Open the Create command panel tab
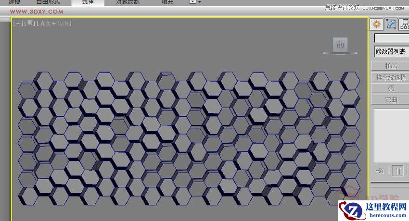Viewport: 409px width, 221px height. (377, 24)
